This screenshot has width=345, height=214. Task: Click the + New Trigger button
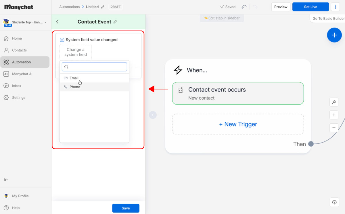click(238, 124)
